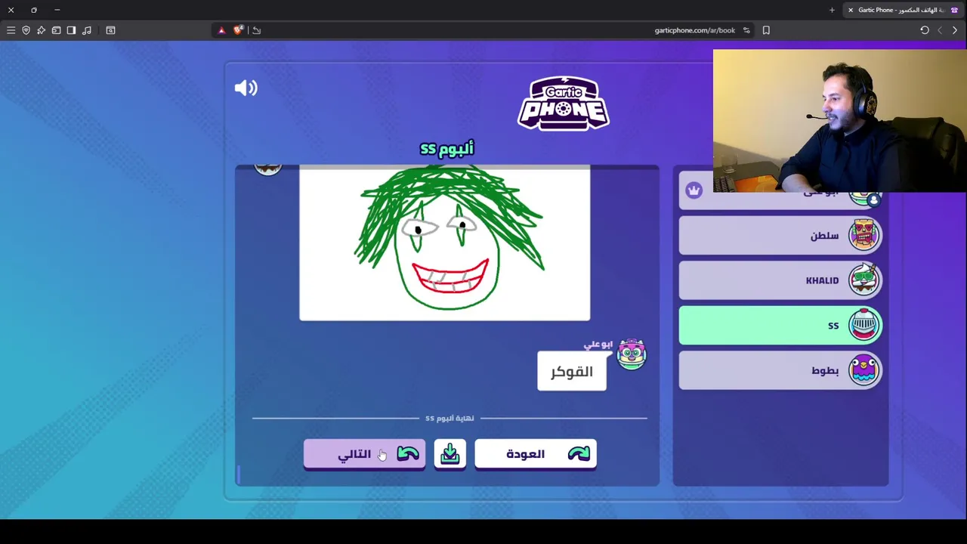
Task: Click سلطن's tiki mask avatar
Action: [x=864, y=235]
